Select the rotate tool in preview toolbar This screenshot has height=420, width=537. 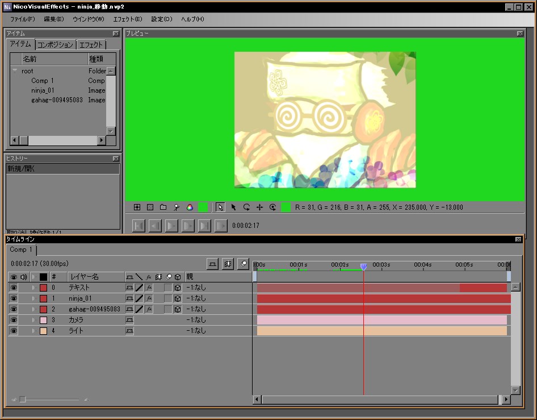[x=246, y=207]
